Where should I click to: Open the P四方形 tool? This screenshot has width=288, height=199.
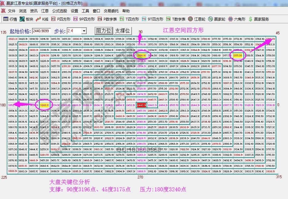[60, 19]
